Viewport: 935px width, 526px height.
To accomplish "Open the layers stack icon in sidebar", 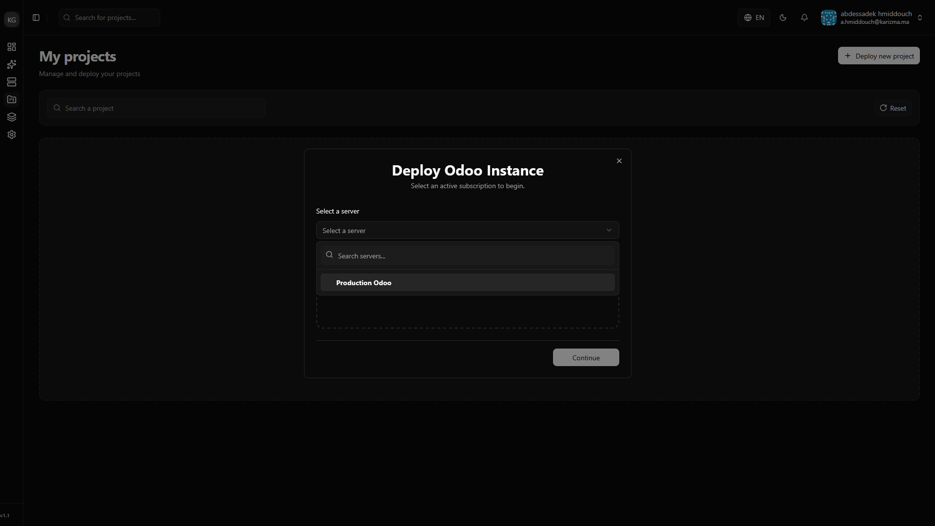I will tap(12, 117).
